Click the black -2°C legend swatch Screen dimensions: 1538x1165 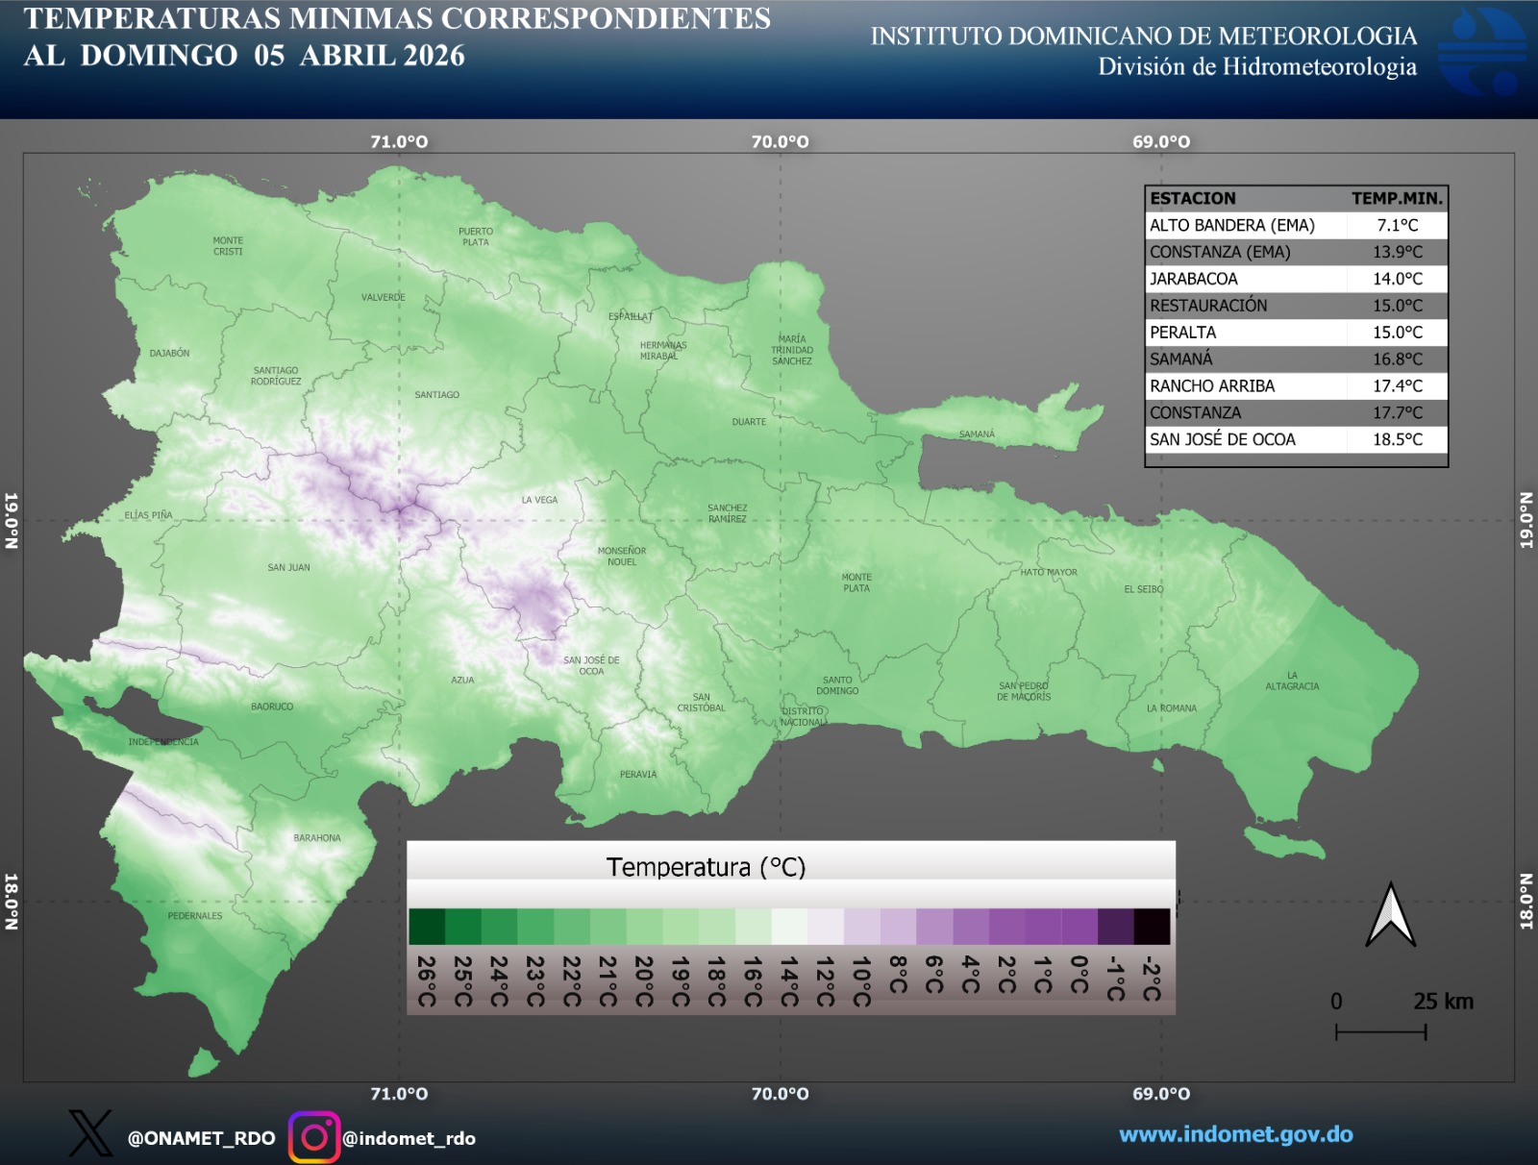pyautogui.click(x=1152, y=927)
